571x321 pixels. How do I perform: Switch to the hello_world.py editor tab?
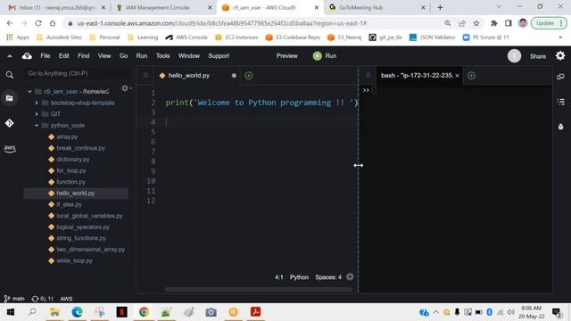pos(196,76)
